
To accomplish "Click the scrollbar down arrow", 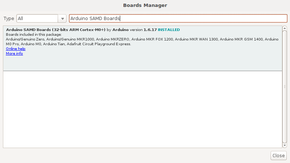I will point(285,145).
